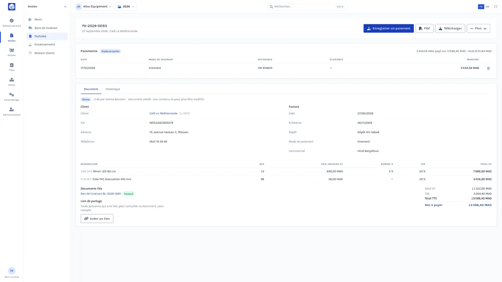Viewport: 502px width, 282px height.
Task: Click the Payée en partie status badge
Action: tap(110, 51)
